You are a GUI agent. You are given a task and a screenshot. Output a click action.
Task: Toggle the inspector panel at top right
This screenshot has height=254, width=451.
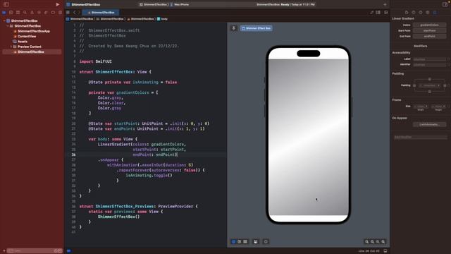point(445,4)
